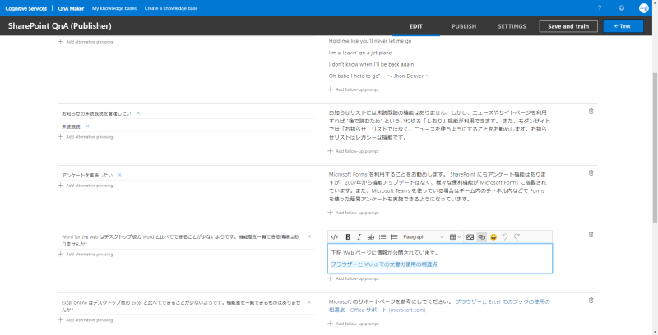This screenshot has height=335, width=658.
Task: Go to My knowledge bases
Action: coord(114,8)
